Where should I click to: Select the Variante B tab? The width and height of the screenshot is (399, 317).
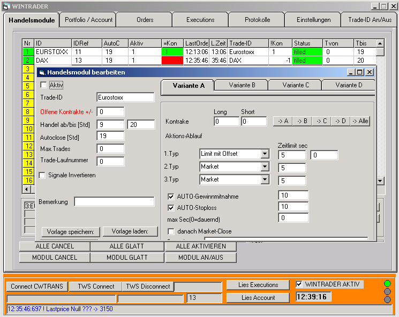pyautogui.click(x=242, y=85)
